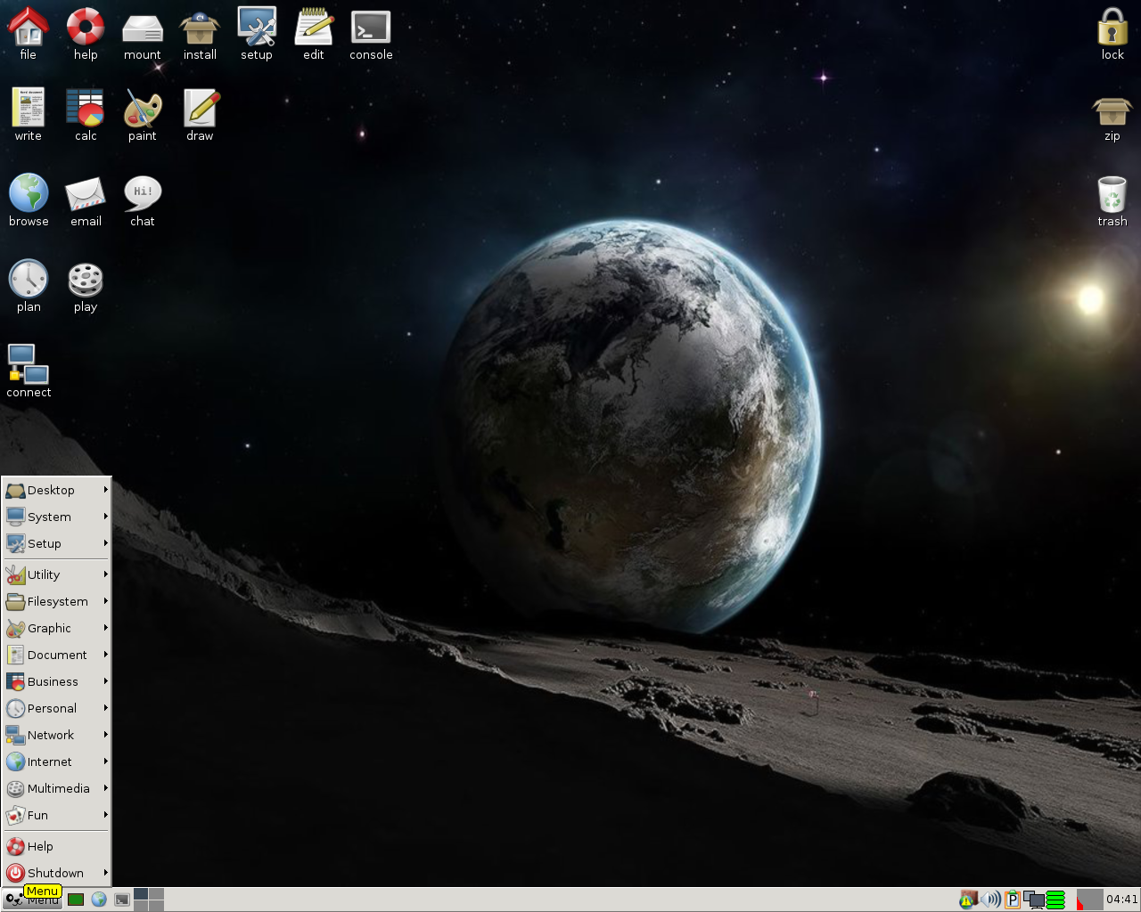Open the firewall warning tray icon
Screen dimensions: 1141x912
[x=968, y=900]
